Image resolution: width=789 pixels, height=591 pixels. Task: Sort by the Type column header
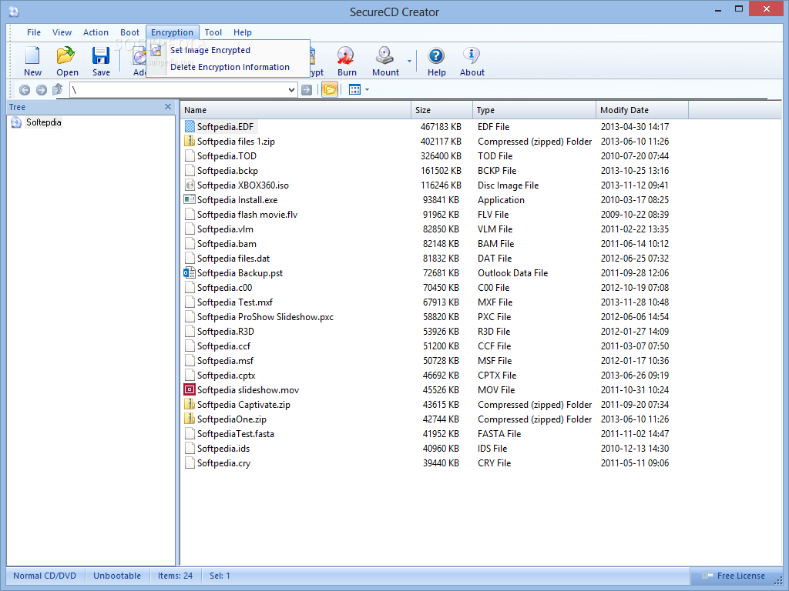(535, 110)
